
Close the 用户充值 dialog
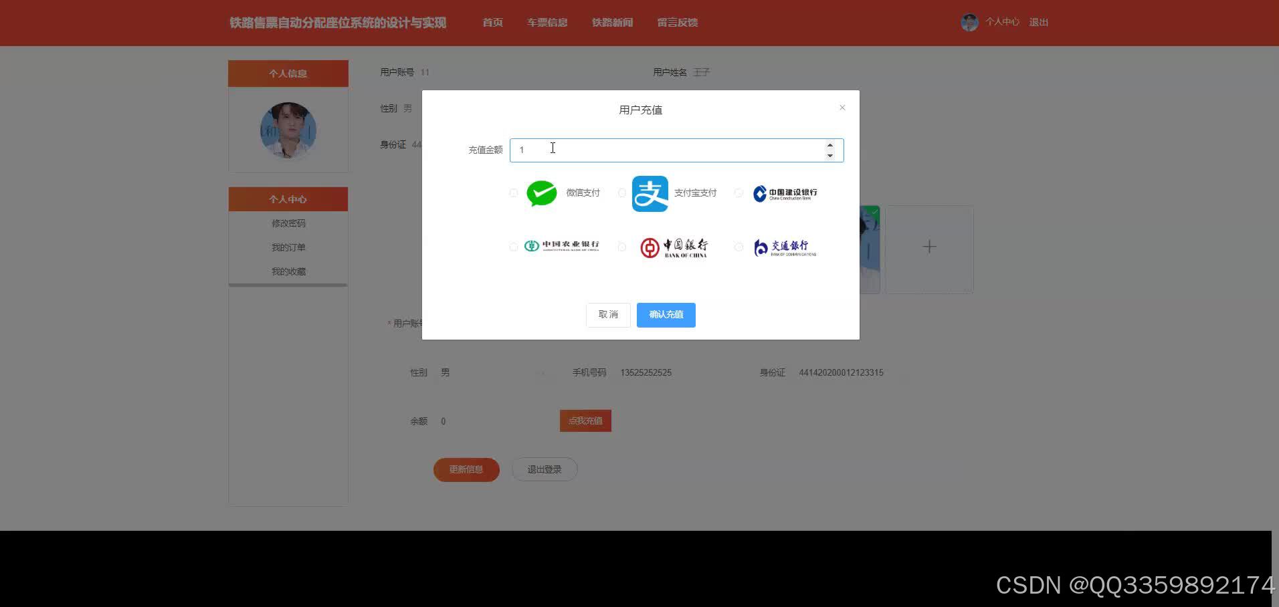coord(842,107)
